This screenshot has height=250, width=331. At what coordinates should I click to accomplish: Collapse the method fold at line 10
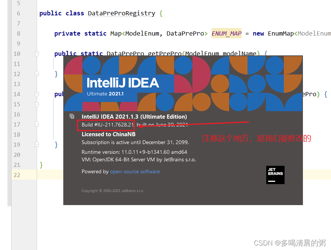click(x=37, y=54)
